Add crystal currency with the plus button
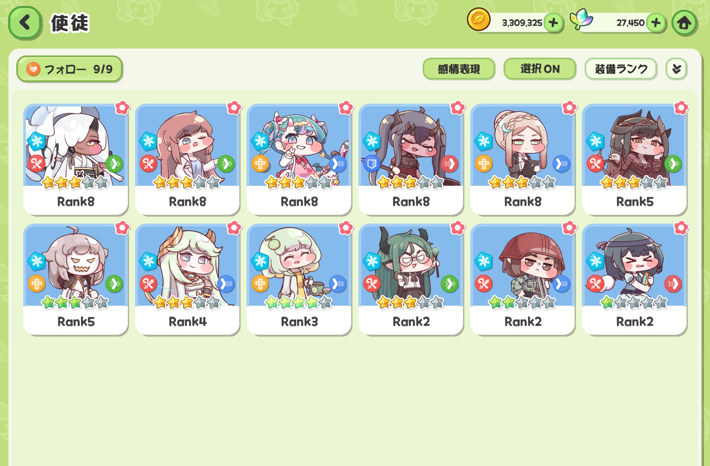This screenshot has height=466, width=710. [656, 23]
